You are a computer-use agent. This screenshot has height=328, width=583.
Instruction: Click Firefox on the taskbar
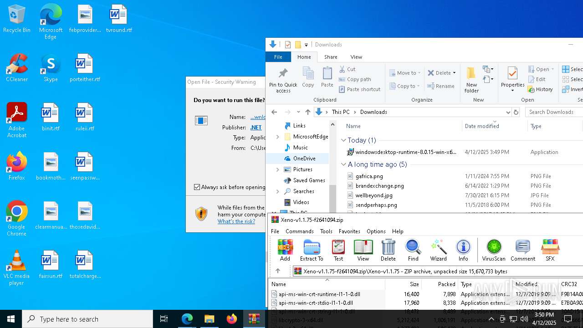[232, 319]
